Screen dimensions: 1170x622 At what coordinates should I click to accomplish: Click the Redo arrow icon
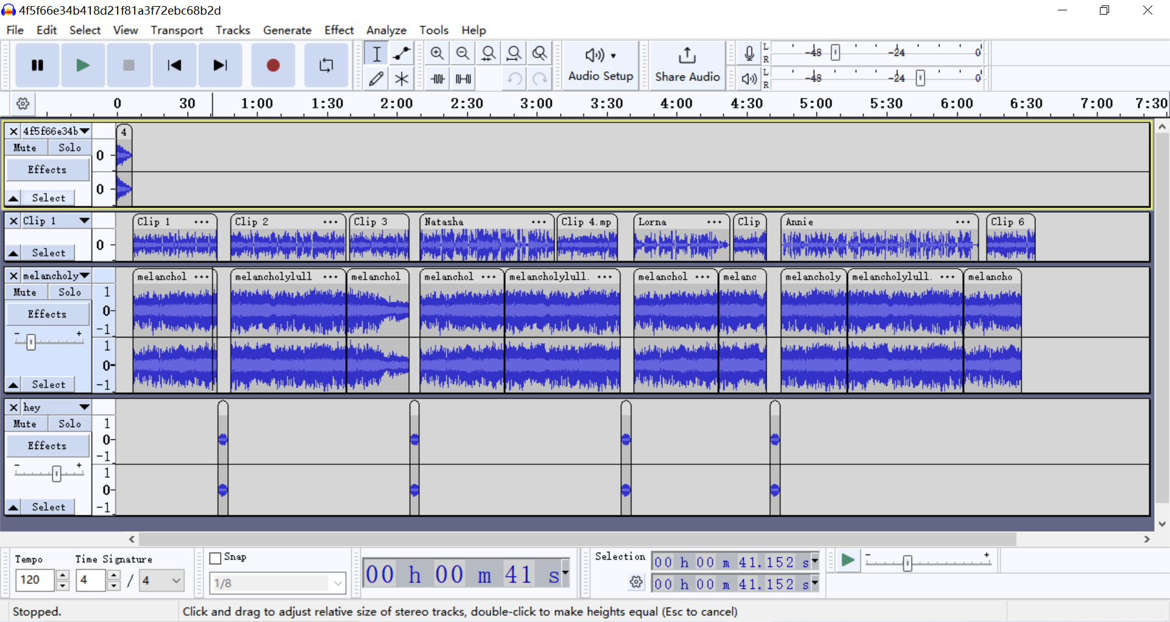click(x=539, y=79)
